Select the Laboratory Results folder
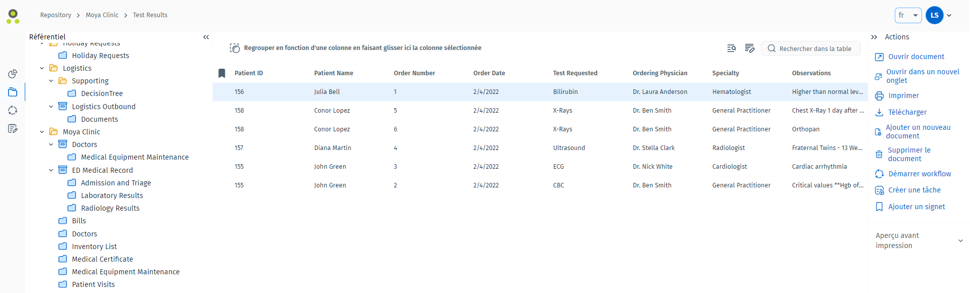Viewport: 970px width, 293px height. (x=112, y=196)
